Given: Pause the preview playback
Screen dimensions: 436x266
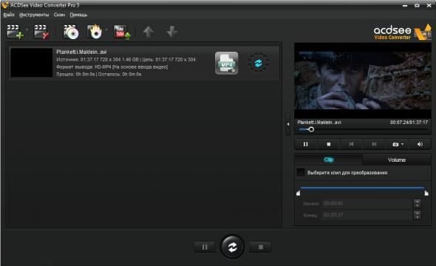Looking at the screenshot, I should coord(305,144).
